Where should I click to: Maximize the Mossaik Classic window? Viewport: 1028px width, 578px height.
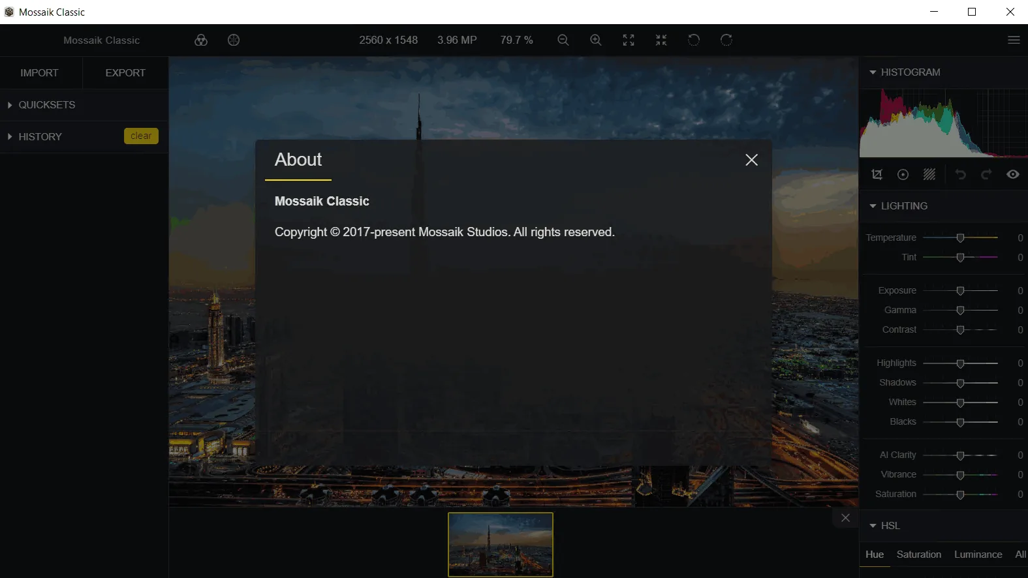972,12
